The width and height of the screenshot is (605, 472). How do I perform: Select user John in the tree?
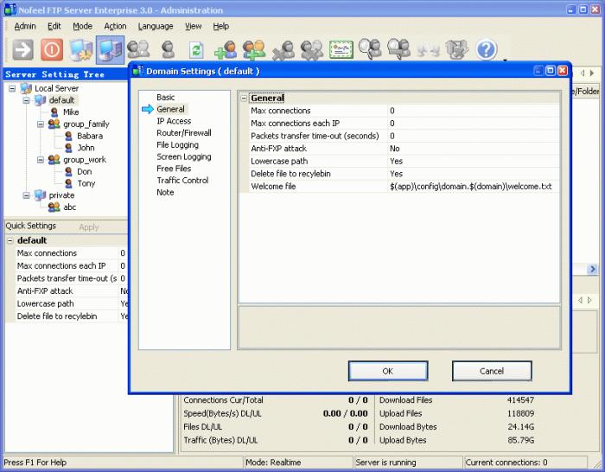pos(86,148)
